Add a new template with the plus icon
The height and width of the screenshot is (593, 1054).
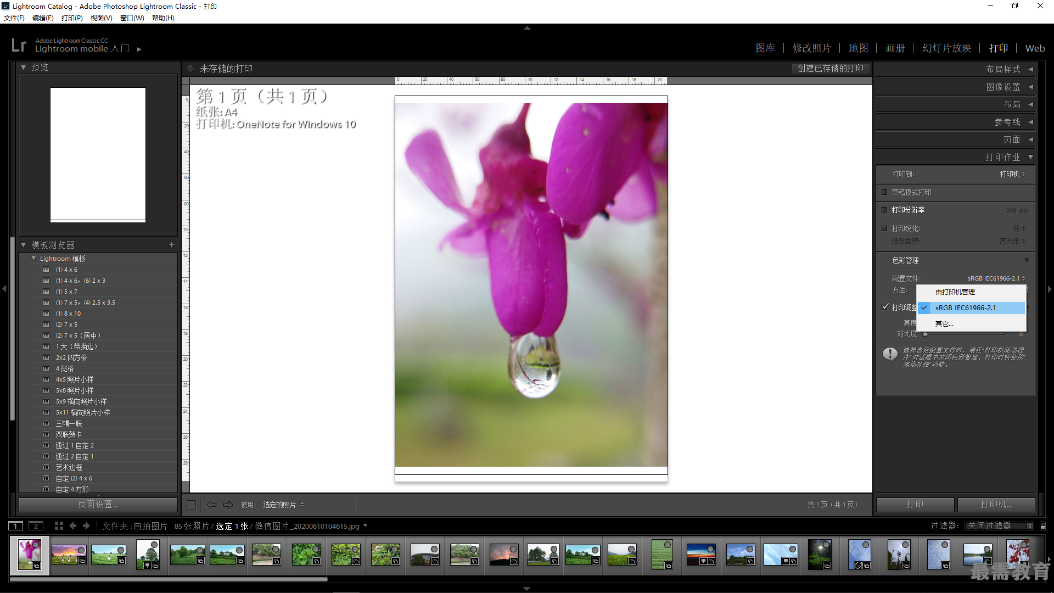tap(172, 245)
